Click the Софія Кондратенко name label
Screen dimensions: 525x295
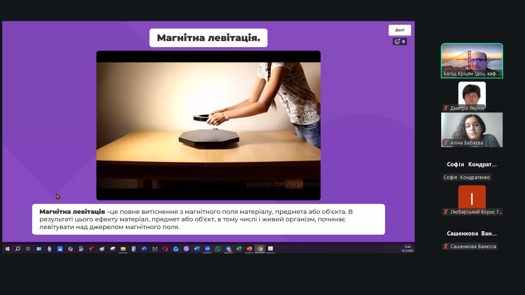pos(467,177)
